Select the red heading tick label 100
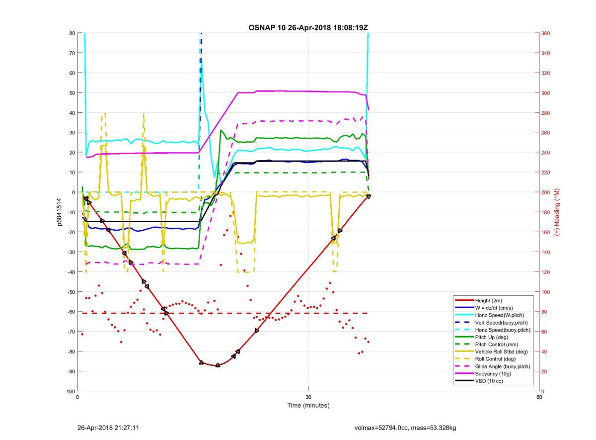The image size is (596, 440). coord(546,292)
